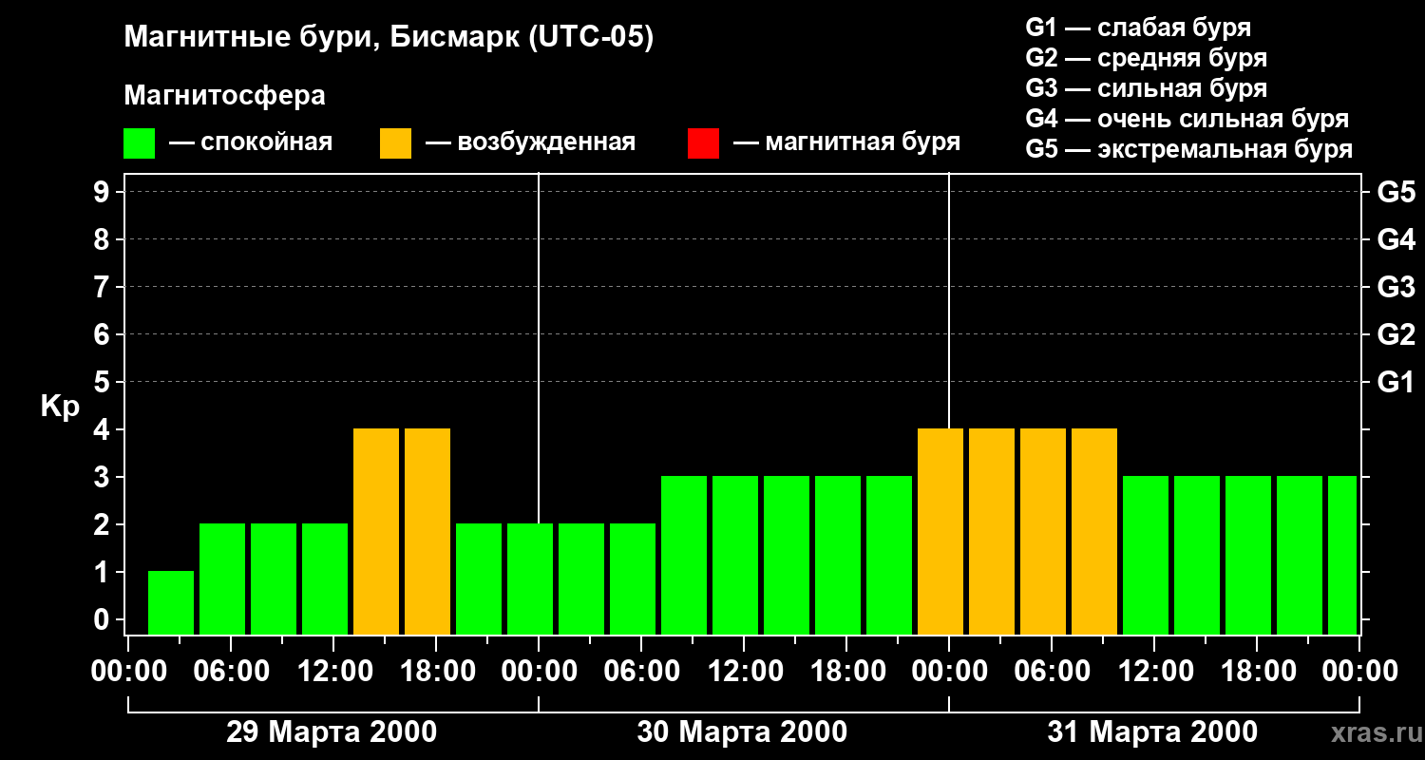Click the 12:00 tick label for 29 Марта

pos(333,672)
